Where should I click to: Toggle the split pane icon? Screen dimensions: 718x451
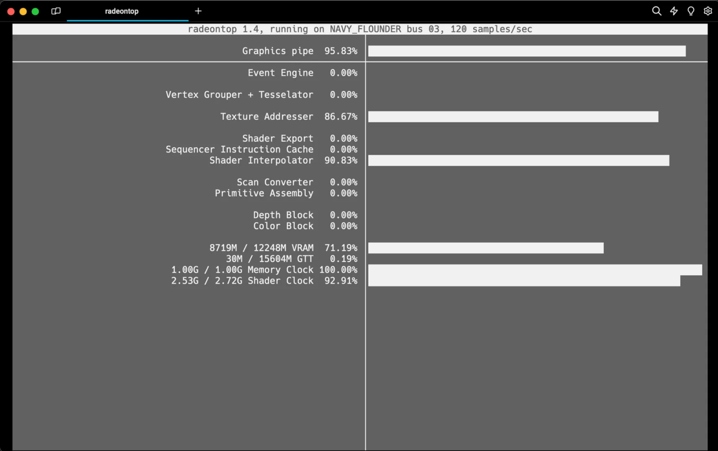[56, 11]
